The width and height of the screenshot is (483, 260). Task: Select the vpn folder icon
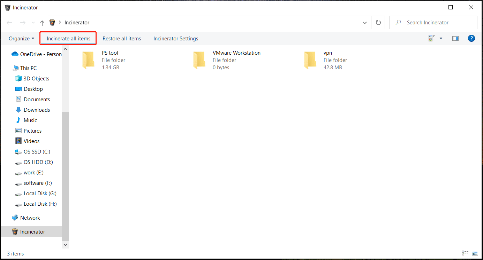[310, 60]
